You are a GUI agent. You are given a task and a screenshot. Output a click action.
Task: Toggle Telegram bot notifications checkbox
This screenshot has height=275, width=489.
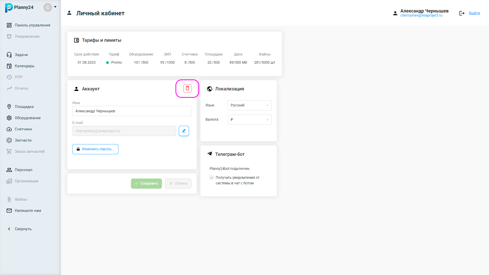point(212,177)
